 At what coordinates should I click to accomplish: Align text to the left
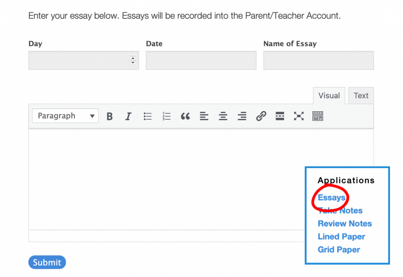(x=204, y=116)
